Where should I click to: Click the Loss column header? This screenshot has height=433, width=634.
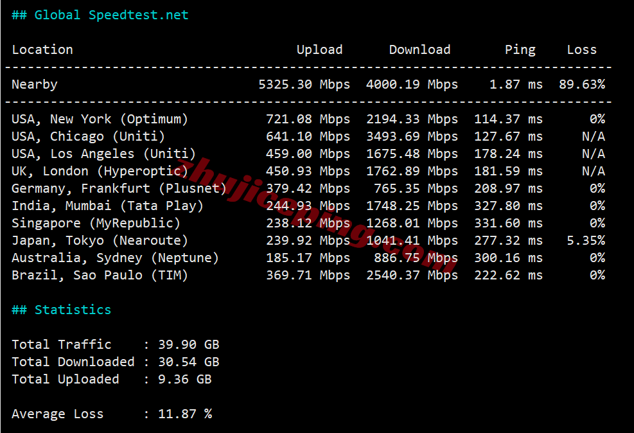pos(581,49)
